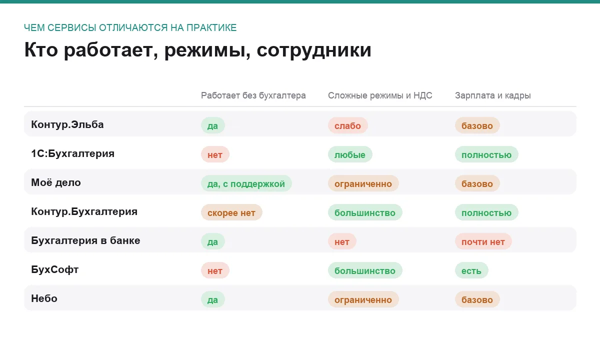600x338 pixels.
Task: Click the 'Сложные режимы и НДС' column header
Action: 380,95
